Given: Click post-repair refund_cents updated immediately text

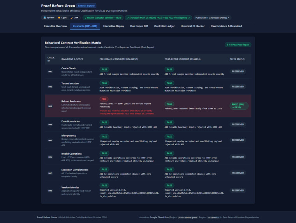Looking at the screenshot, I should tap(193, 109).
